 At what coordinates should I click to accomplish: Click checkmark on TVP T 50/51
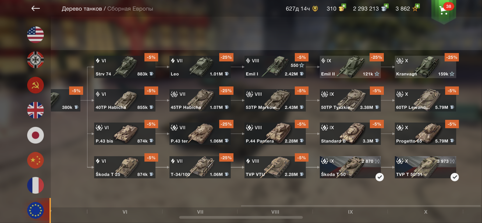(x=455, y=177)
